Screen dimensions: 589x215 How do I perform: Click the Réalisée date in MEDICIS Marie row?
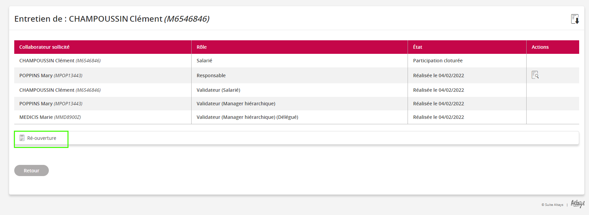[x=438, y=117]
